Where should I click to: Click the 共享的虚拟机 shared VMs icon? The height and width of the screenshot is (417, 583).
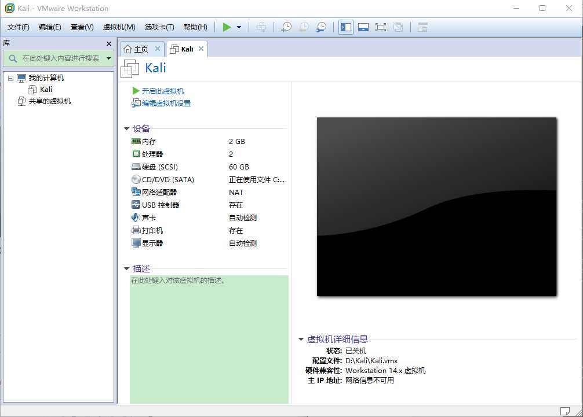pyautogui.click(x=22, y=101)
